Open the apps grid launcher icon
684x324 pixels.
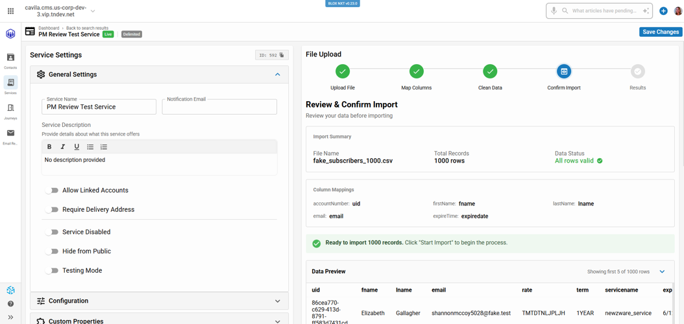10,11
